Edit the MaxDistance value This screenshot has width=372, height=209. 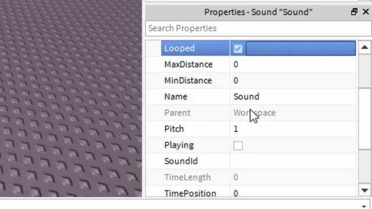[x=293, y=64]
